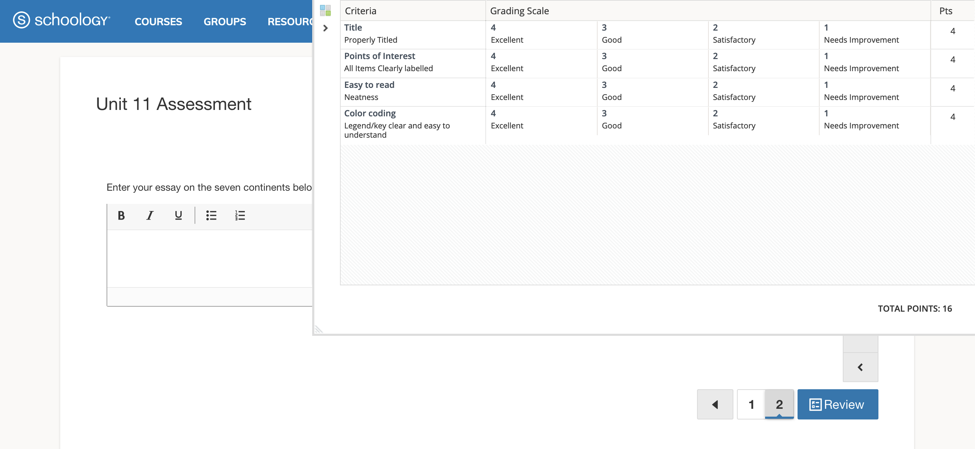Open the COURSES menu
975x449 pixels.
tap(158, 22)
